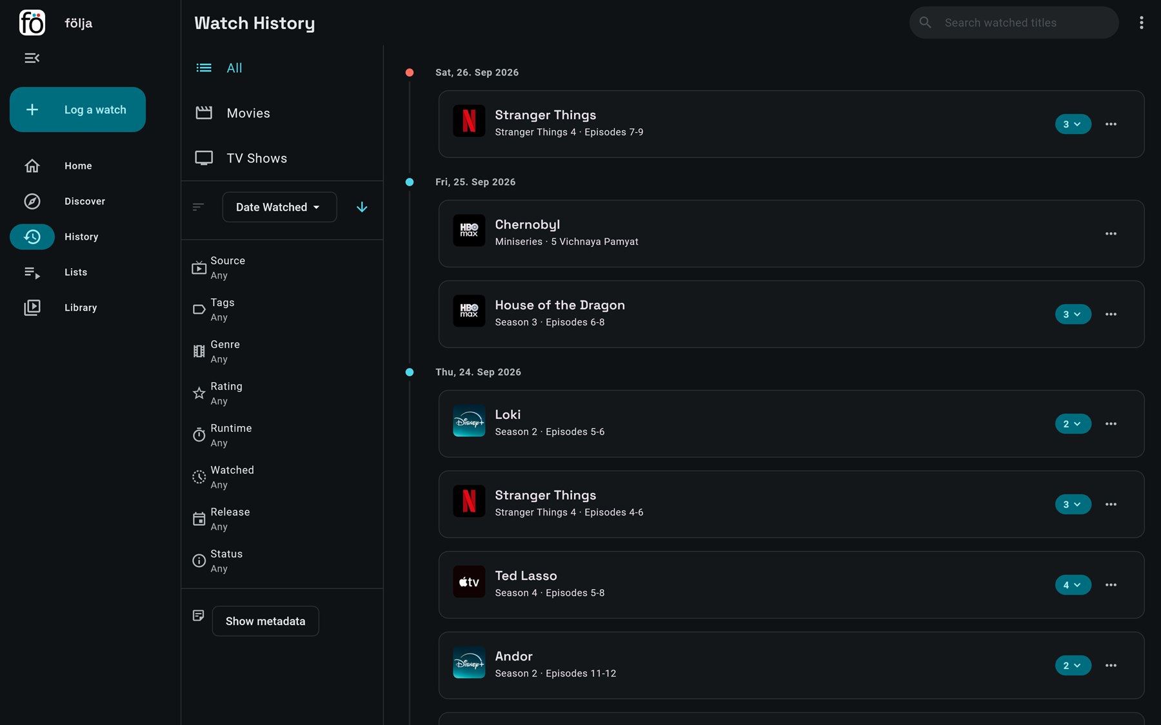Open more options for Andor entry
This screenshot has height=725, width=1161.
[1111, 665]
